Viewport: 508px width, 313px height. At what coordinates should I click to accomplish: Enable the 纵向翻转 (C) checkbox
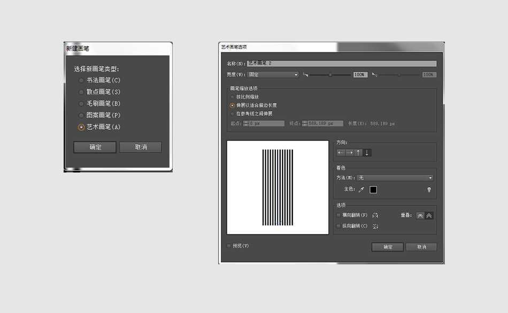pos(338,226)
